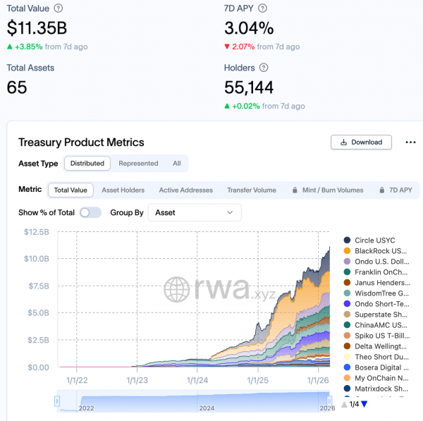This screenshot has width=423, height=421.
Task: Toggle Show % of Total switch
Action: tap(90, 212)
